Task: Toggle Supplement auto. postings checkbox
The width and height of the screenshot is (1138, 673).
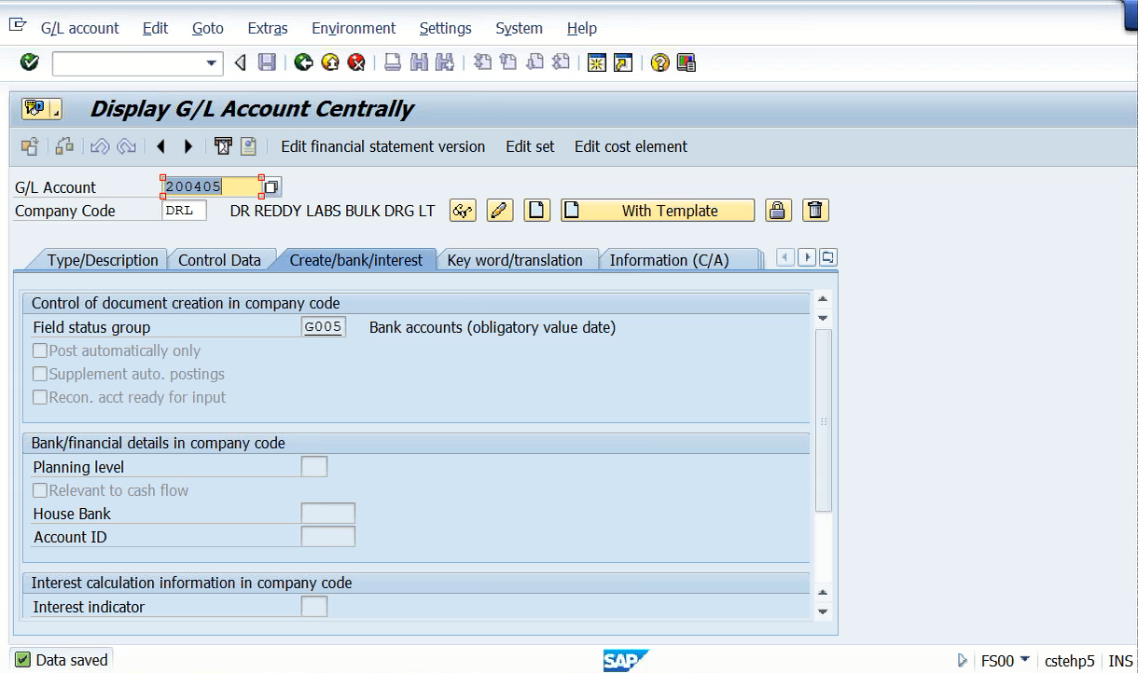Action: coord(40,375)
